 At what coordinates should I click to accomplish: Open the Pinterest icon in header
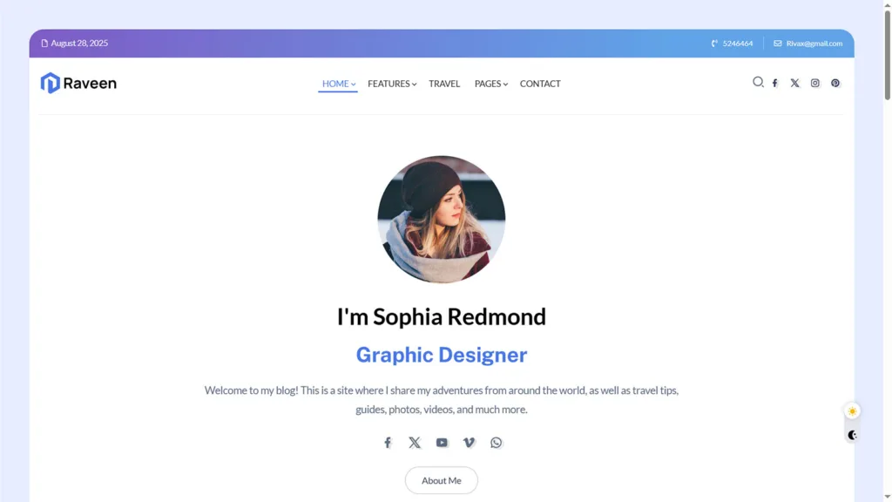click(835, 84)
